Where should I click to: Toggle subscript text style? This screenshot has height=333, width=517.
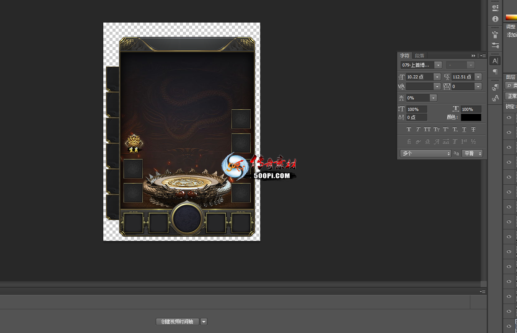point(455,130)
